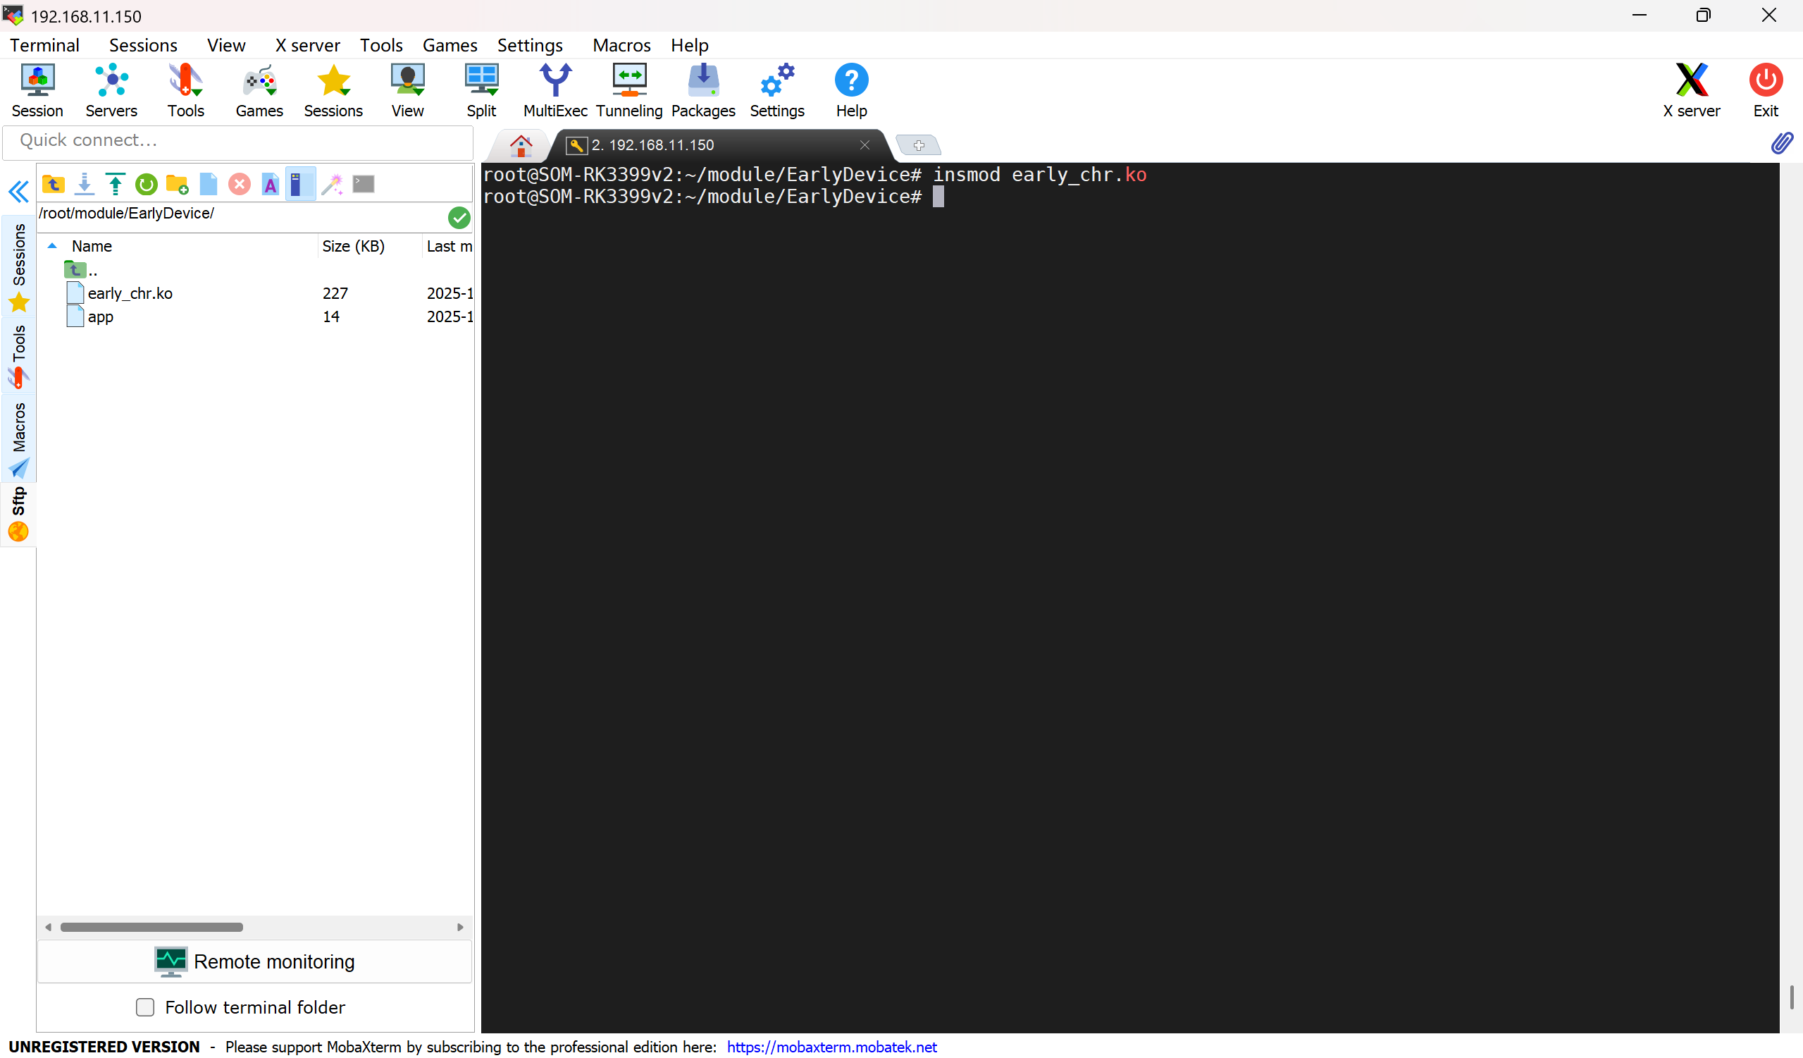
Task: Switch to the home tab
Action: tap(521, 145)
